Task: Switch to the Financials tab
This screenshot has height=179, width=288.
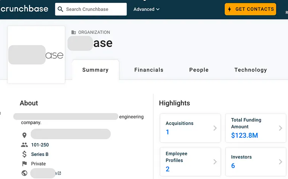Action: pyautogui.click(x=149, y=70)
